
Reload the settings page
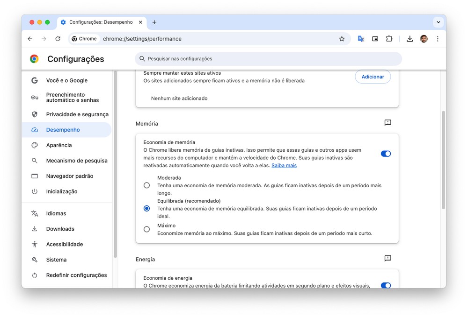pyautogui.click(x=58, y=39)
